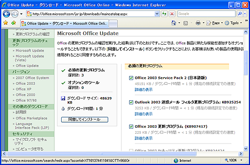This screenshot has height=165, width=250.
Task: Click the オプションのツール summary heading
Action: click(83, 82)
